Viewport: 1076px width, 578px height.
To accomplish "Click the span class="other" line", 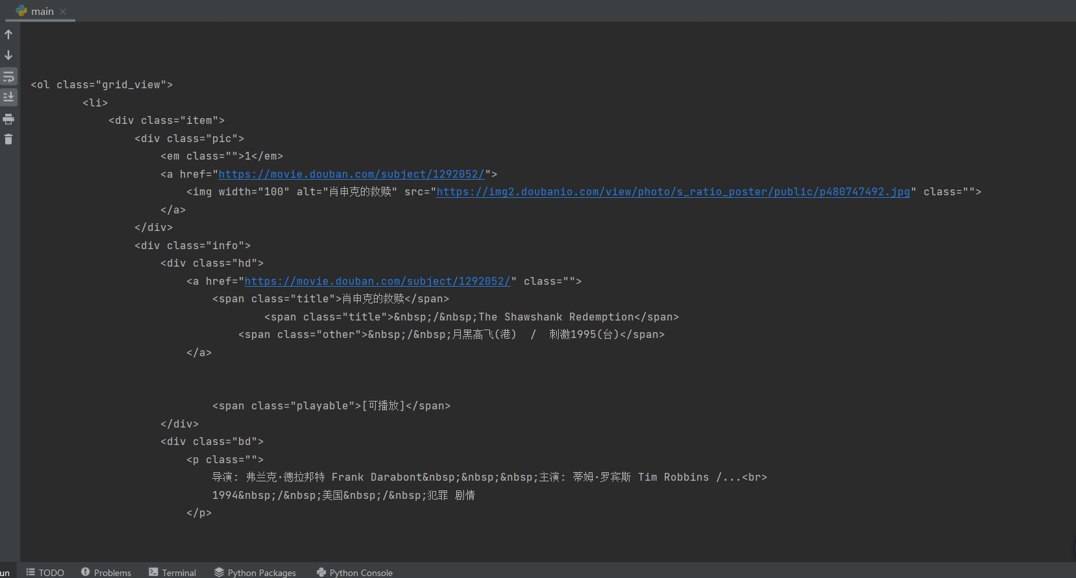I will point(452,335).
